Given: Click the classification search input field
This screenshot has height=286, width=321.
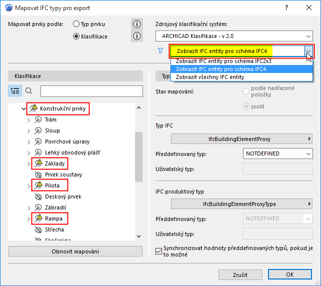Looking at the screenshot, I should coord(91,91).
